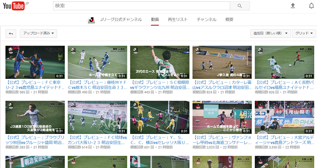Open the upload arrow icon
317x168 pixels.
293,6
